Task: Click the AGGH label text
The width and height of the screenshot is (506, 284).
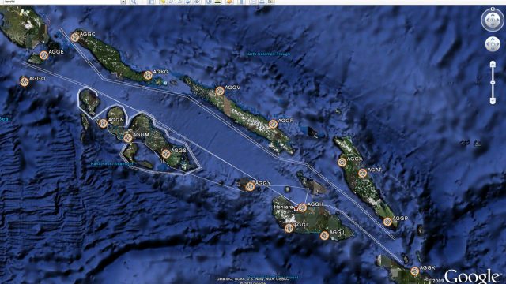Action: 315,204
